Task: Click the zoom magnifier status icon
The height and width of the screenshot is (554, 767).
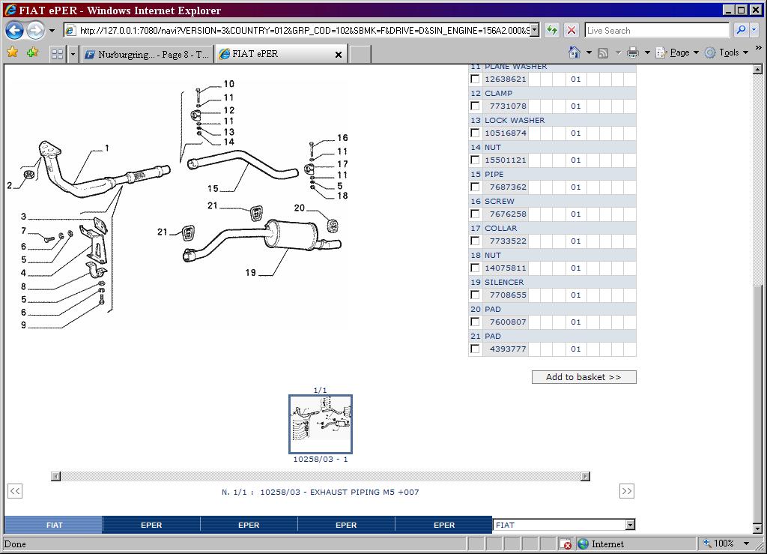Action: pyautogui.click(x=707, y=543)
